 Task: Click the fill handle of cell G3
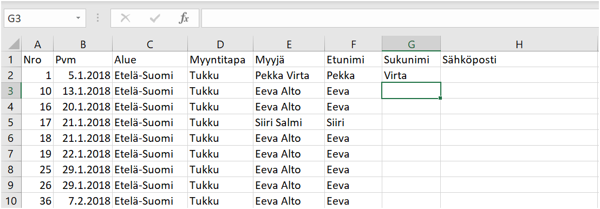[x=441, y=99]
